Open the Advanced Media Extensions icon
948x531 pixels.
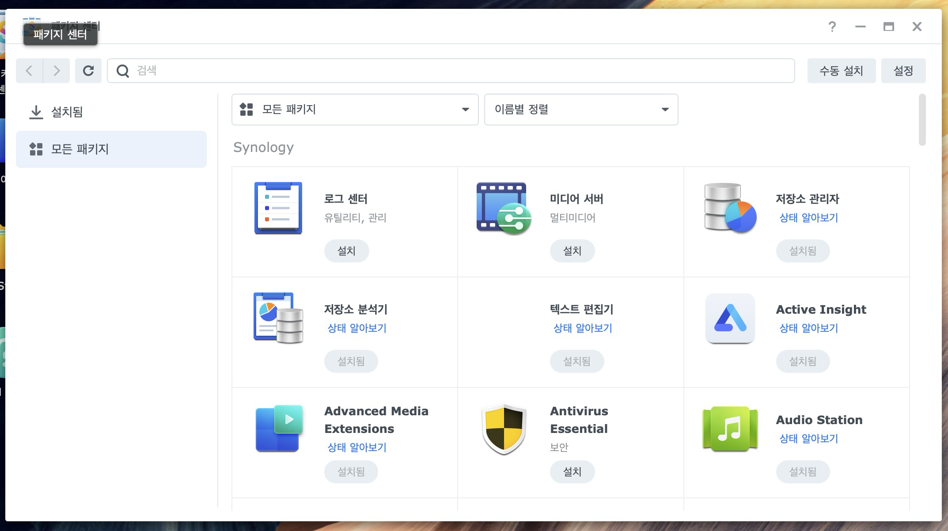278,429
